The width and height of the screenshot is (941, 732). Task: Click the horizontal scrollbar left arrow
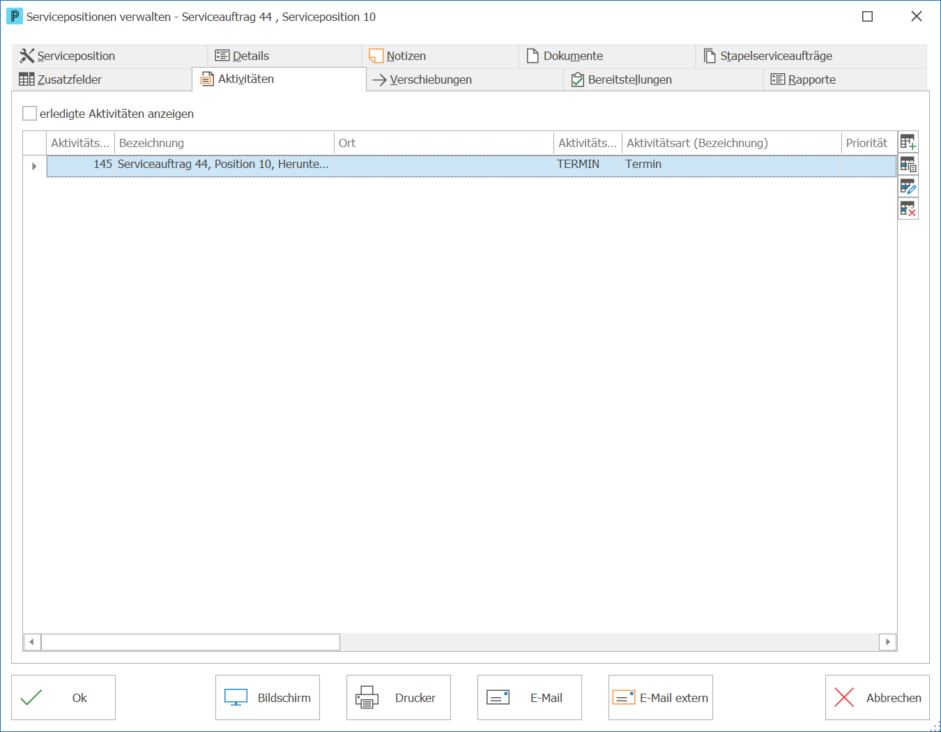tap(32, 641)
